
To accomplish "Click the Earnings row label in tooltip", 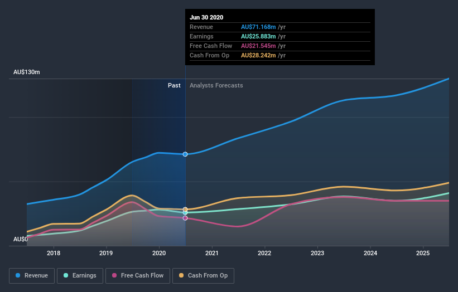I will 201,36.
